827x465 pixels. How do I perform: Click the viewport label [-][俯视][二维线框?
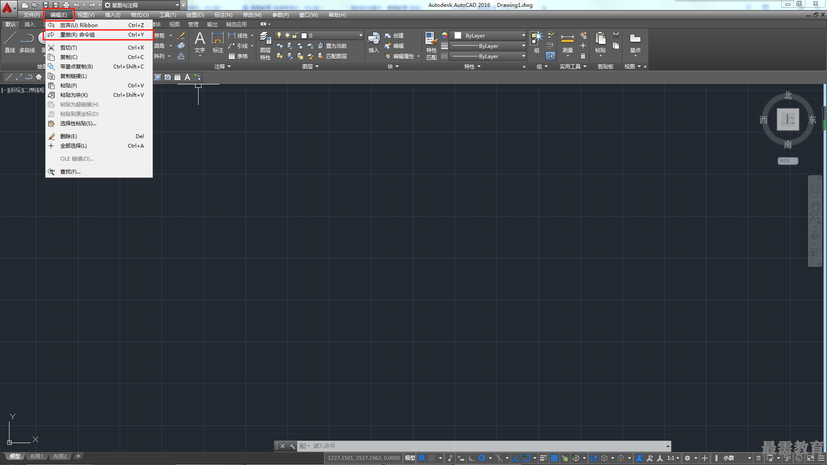click(23, 90)
